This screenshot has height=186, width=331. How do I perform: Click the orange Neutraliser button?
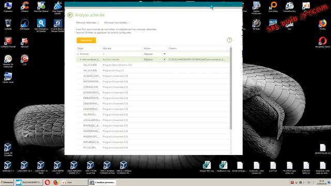86,40
